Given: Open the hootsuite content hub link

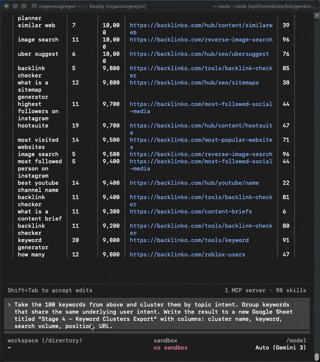Looking at the screenshot, I should 201,129.
